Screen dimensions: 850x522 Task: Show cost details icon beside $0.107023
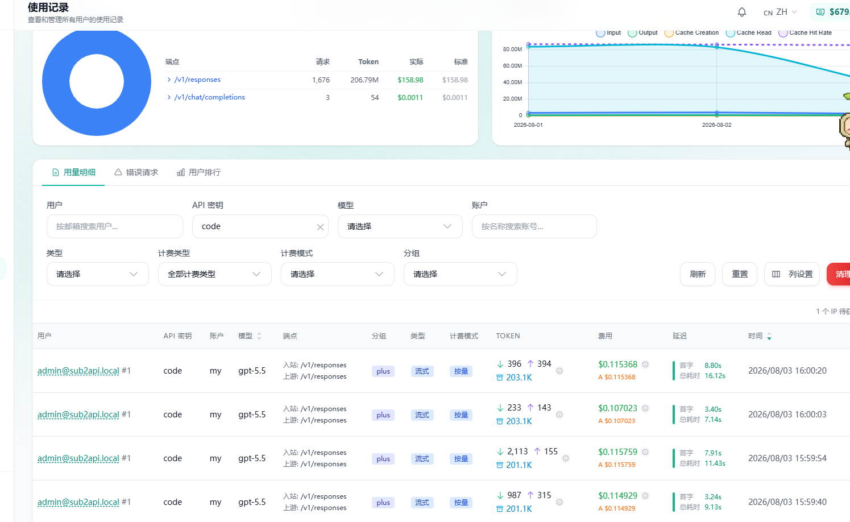click(645, 408)
